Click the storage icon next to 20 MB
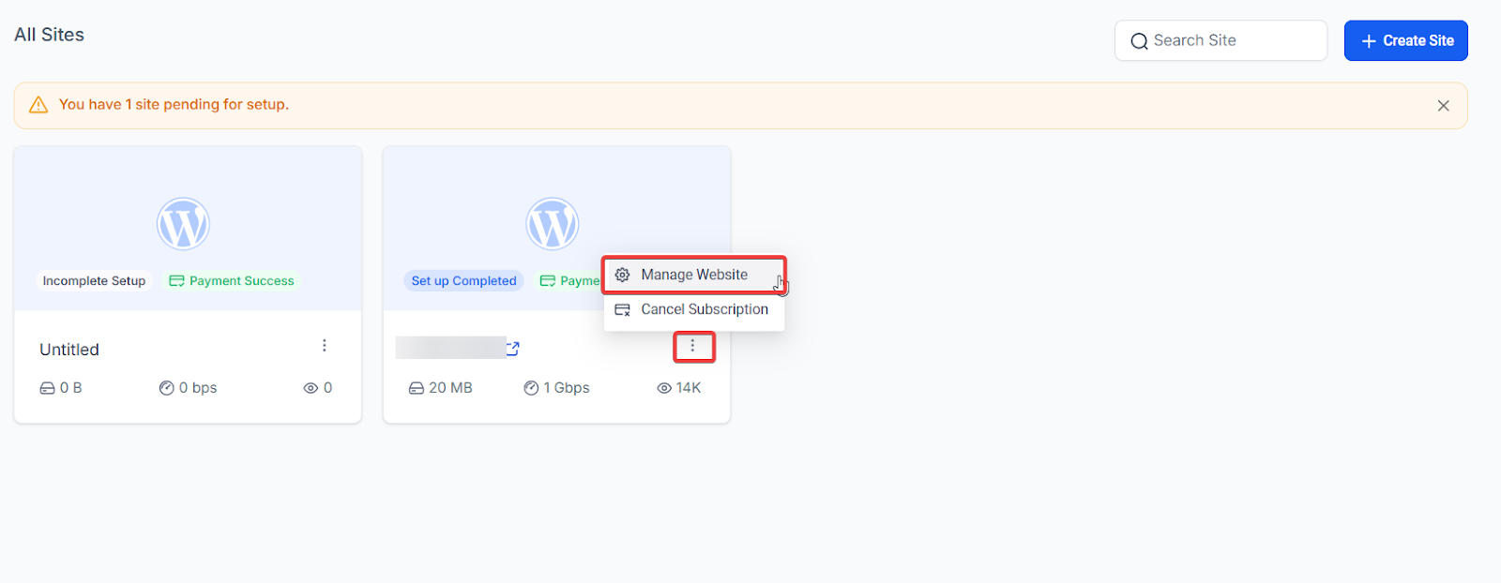Viewport: 1501px width, 583px height. coord(417,388)
